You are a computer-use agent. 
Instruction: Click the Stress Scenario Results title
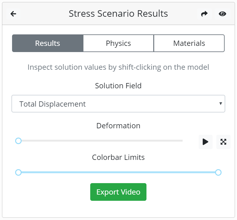pos(118,14)
